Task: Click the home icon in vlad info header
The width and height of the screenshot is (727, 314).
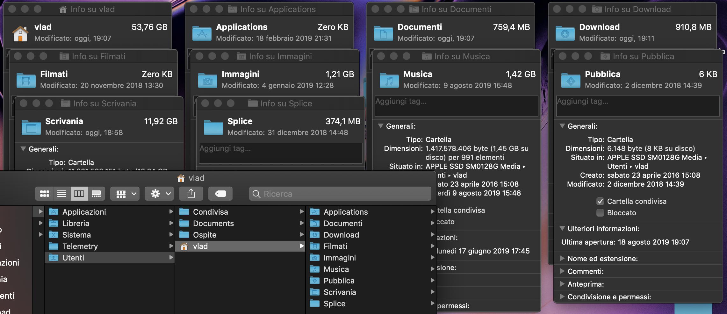Action: click(x=20, y=33)
